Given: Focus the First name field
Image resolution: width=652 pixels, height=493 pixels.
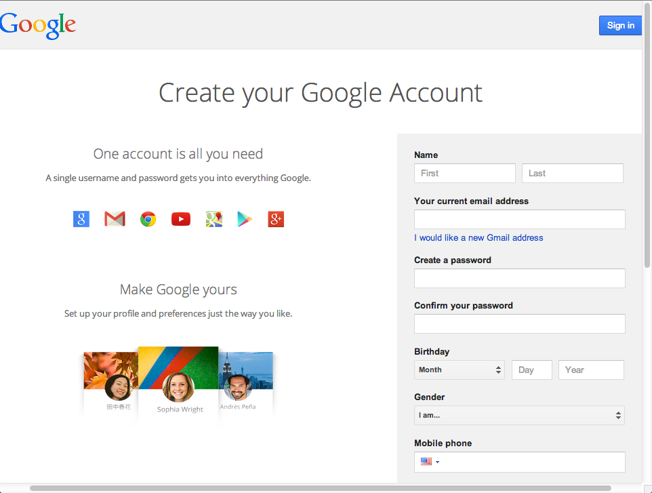Looking at the screenshot, I should click(464, 173).
